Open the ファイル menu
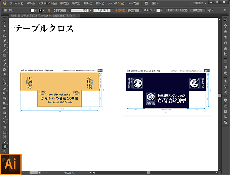 [x=17, y=3]
